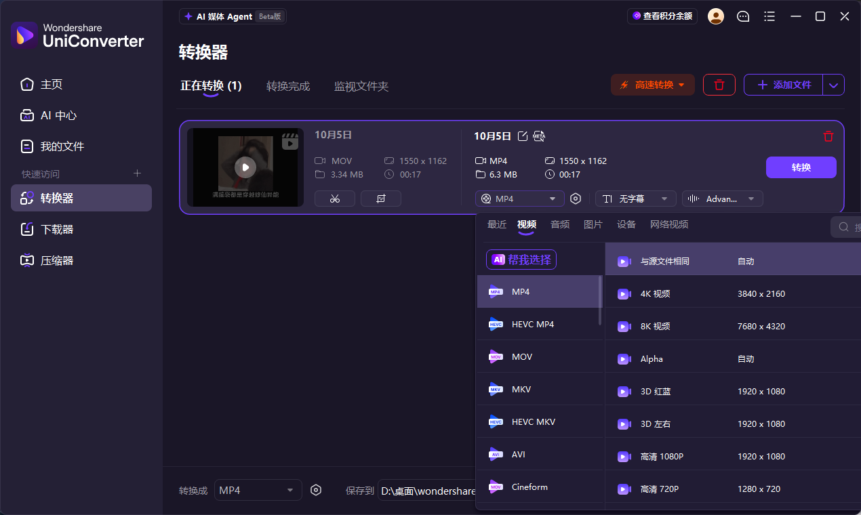Open bottom settings gear beside 转换成
This screenshot has width=861, height=515.
click(316, 490)
